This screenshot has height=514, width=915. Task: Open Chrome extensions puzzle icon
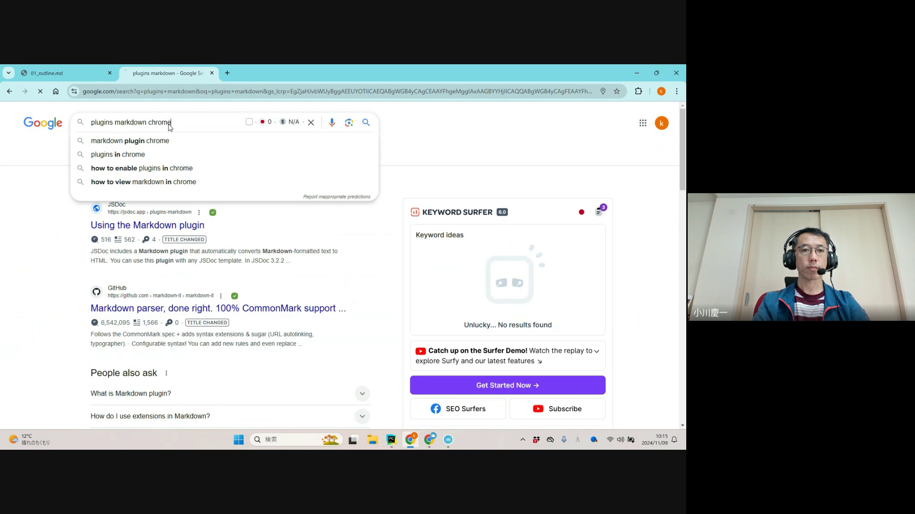[639, 91]
